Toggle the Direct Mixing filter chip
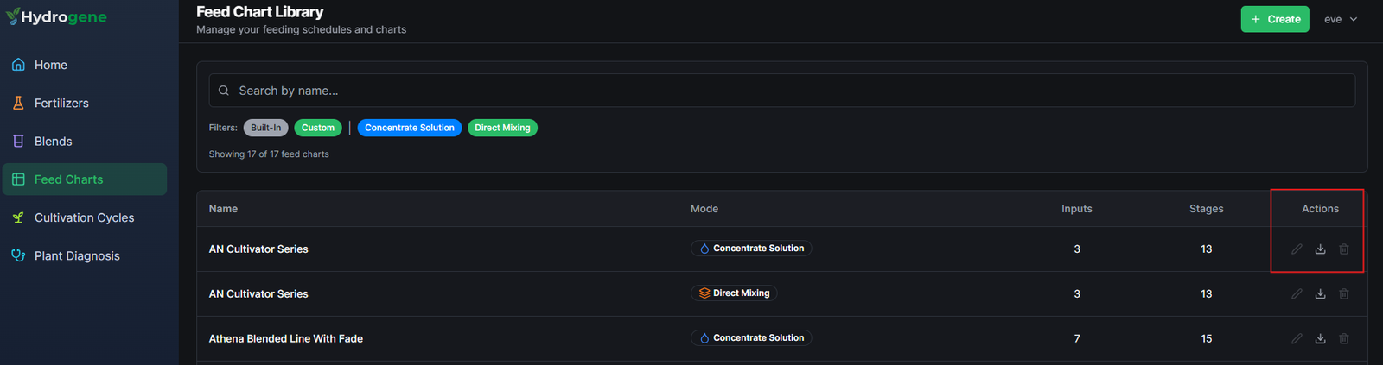Image resolution: width=1383 pixels, height=365 pixels. [x=502, y=128]
